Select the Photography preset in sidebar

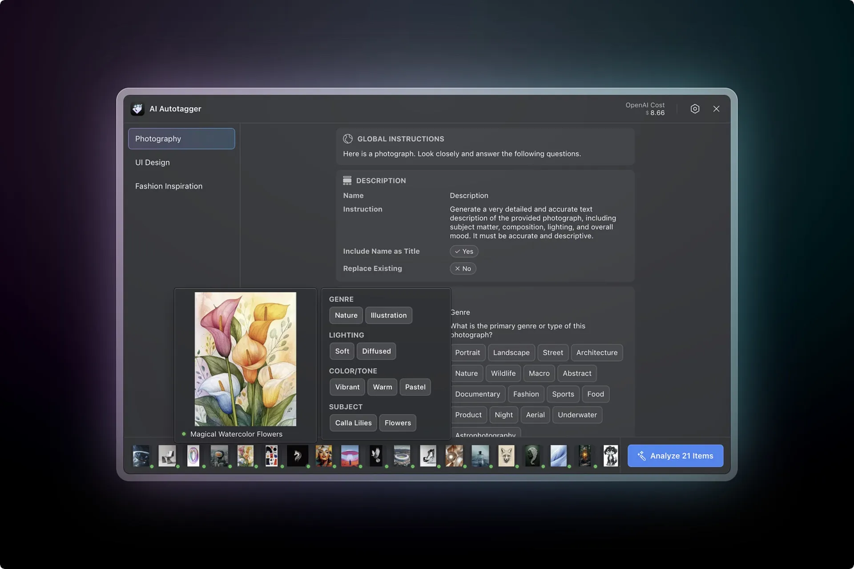(x=181, y=139)
